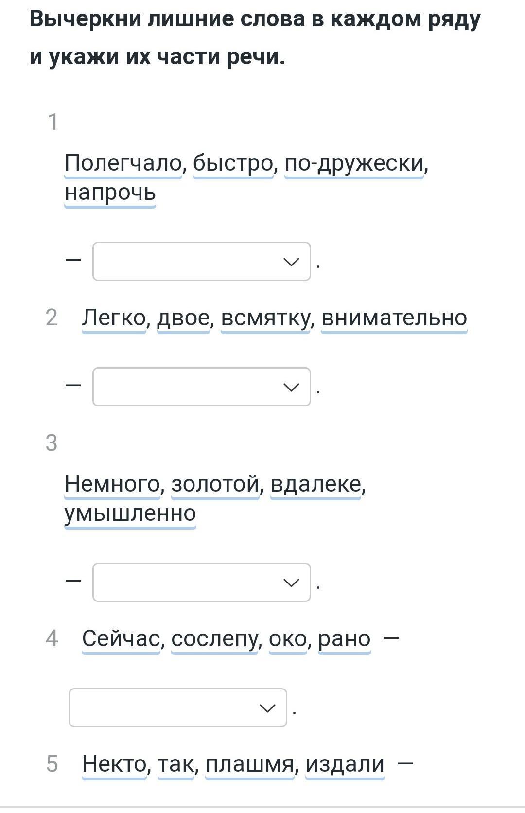Cross out the word быстро
Viewport: 525px width, 813px height.
(x=233, y=163)
